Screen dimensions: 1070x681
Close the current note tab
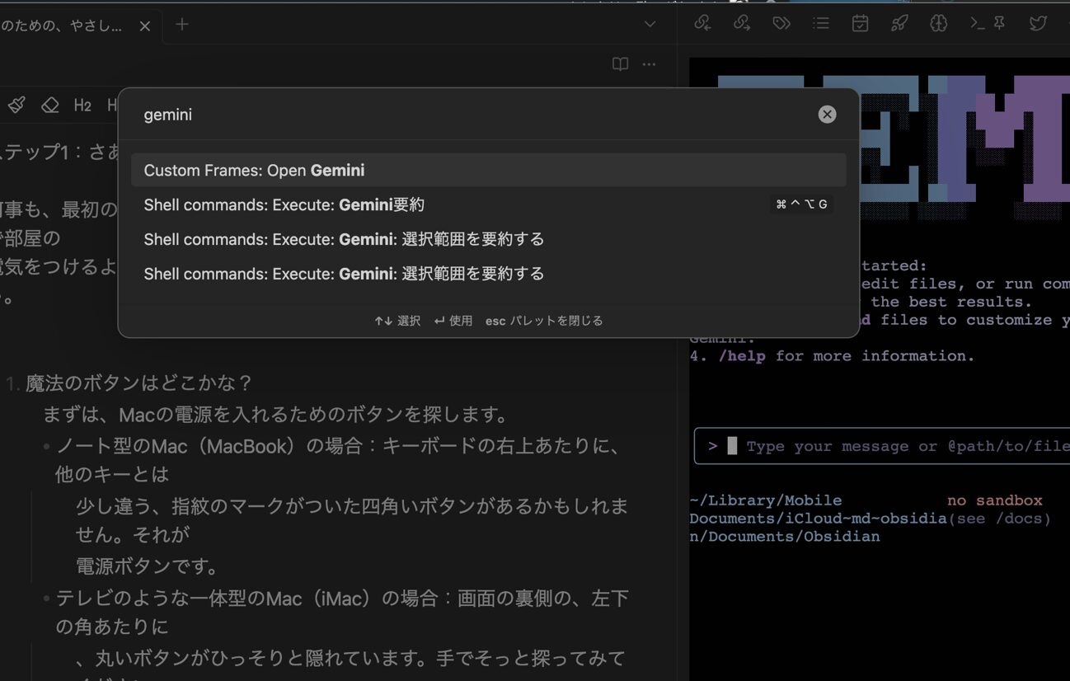point(145,26)
